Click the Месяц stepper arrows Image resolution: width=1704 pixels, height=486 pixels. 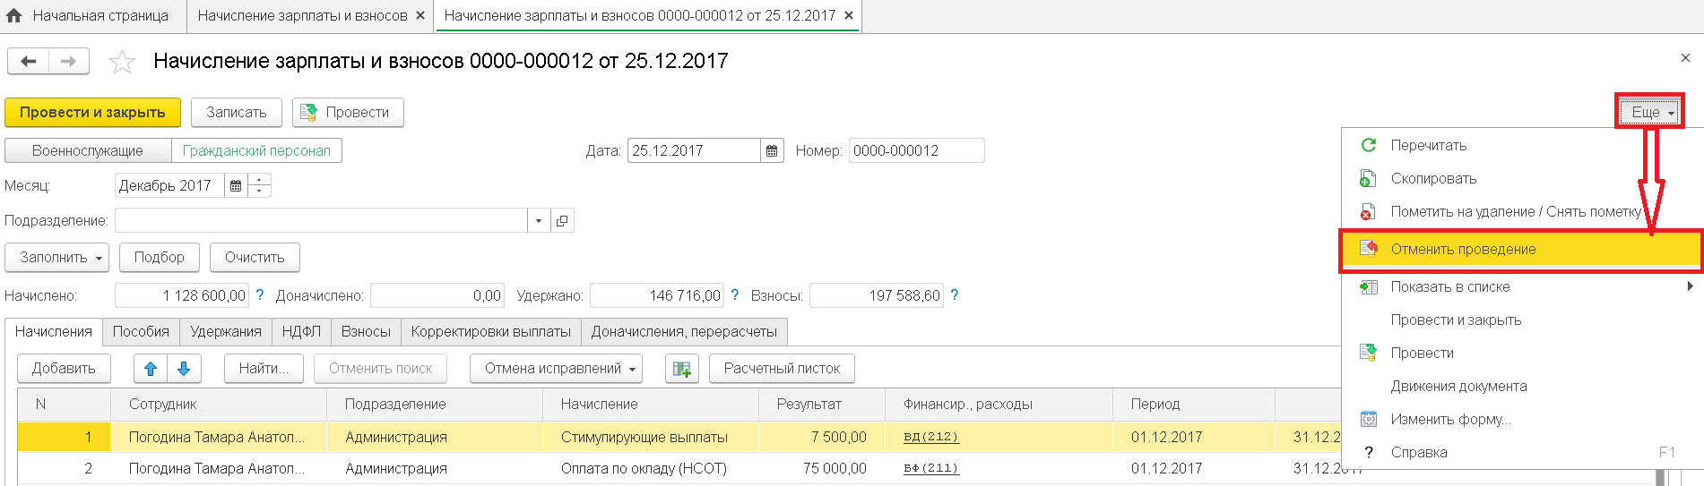259,185
